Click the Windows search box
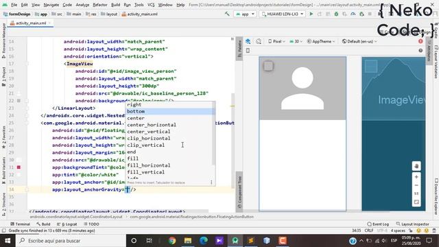The image size is (439, 247). click(70, 241)
